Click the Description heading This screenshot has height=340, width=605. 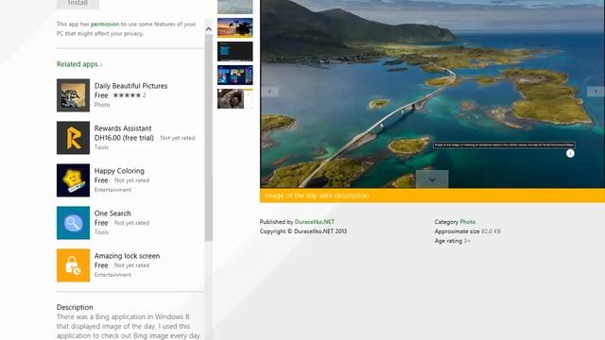pos(75,307)
